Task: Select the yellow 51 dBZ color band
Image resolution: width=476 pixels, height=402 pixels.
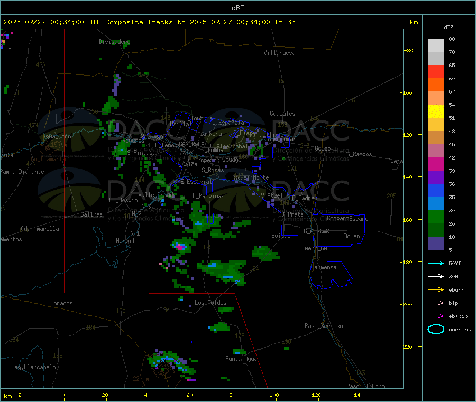Action: click(436, 111)
